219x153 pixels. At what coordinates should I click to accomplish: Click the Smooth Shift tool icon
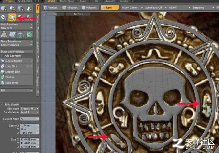(x=2, y=72)
